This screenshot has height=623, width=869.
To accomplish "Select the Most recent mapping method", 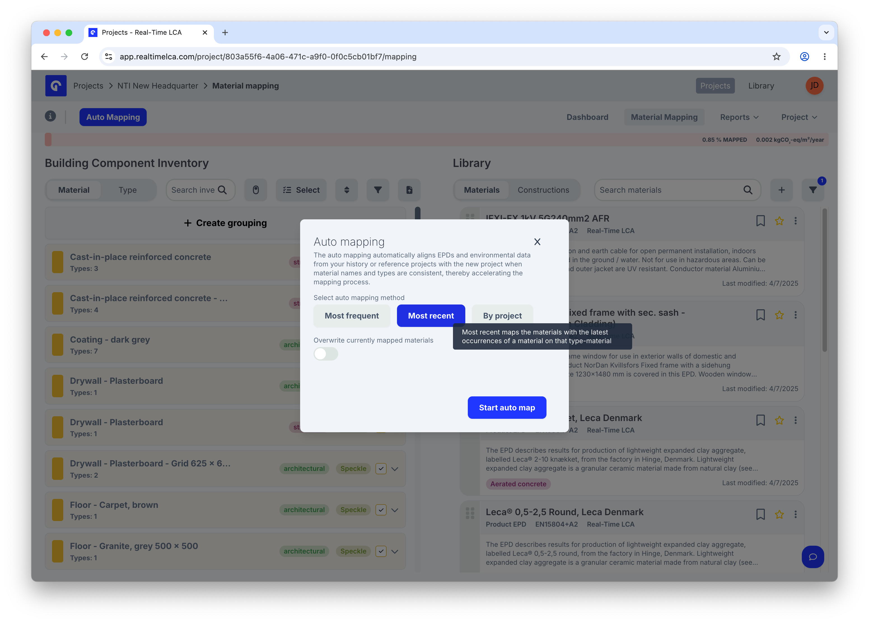I will point(431,315).
